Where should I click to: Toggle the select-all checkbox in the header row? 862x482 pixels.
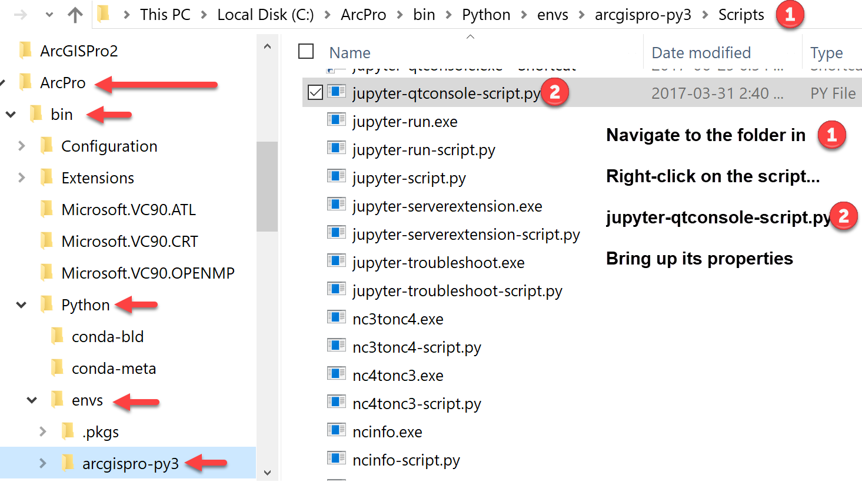tap(306, 52)
